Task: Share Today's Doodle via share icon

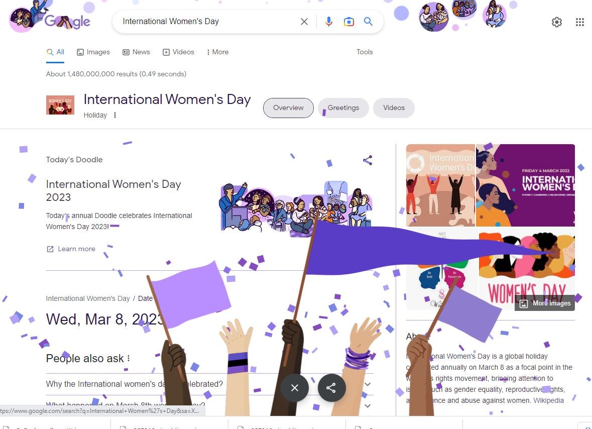Action: tap(368, 160)
